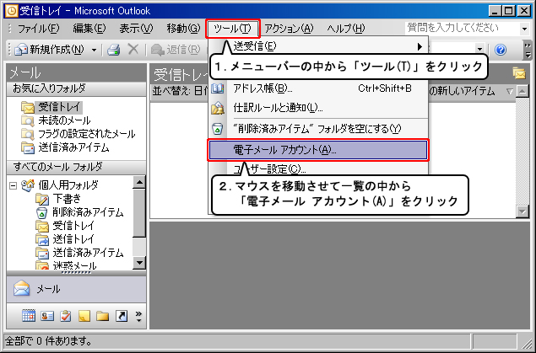Select the フラグの設定されたメール folder
The height and width of the screenshot is (353, 536).
pyautogui.click(x=79, y=134)
